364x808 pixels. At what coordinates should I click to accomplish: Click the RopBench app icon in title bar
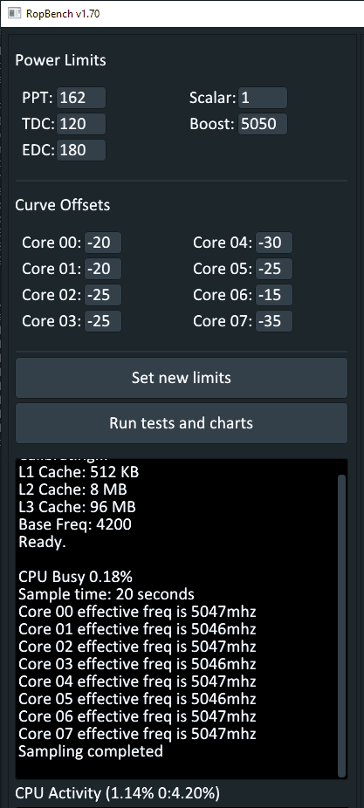tap(15, 13)
